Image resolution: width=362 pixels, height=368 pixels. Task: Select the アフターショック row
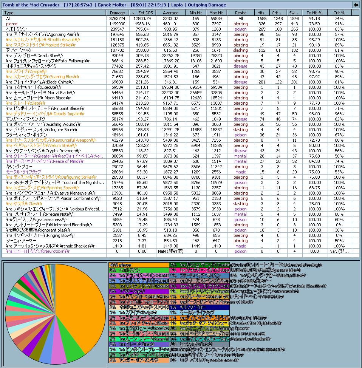point(181,50)
